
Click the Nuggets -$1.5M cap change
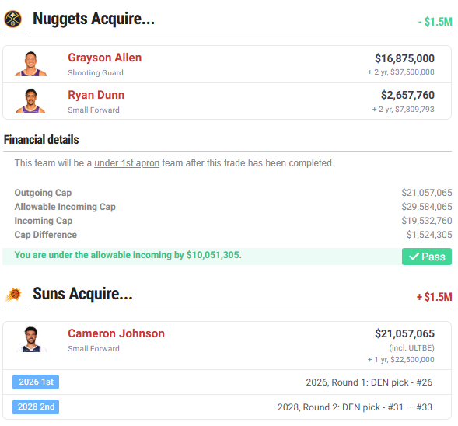pos(435,22)
